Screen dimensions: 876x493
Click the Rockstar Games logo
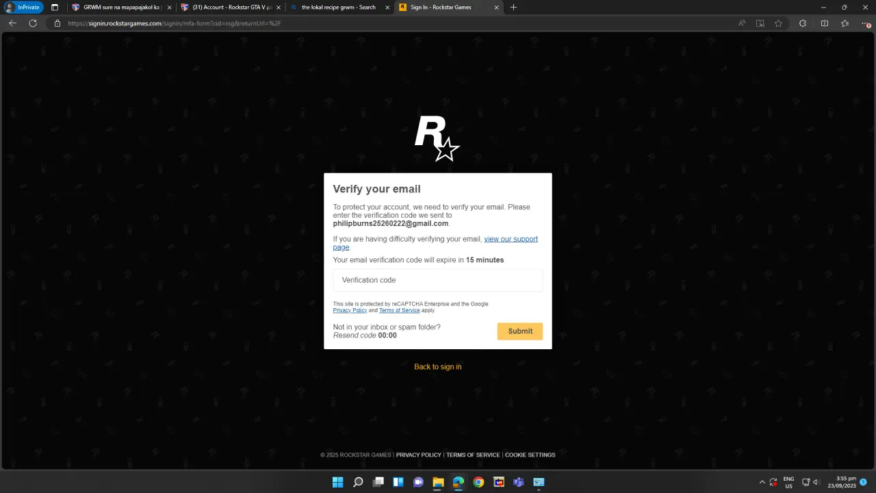click(x=437, y=138)
